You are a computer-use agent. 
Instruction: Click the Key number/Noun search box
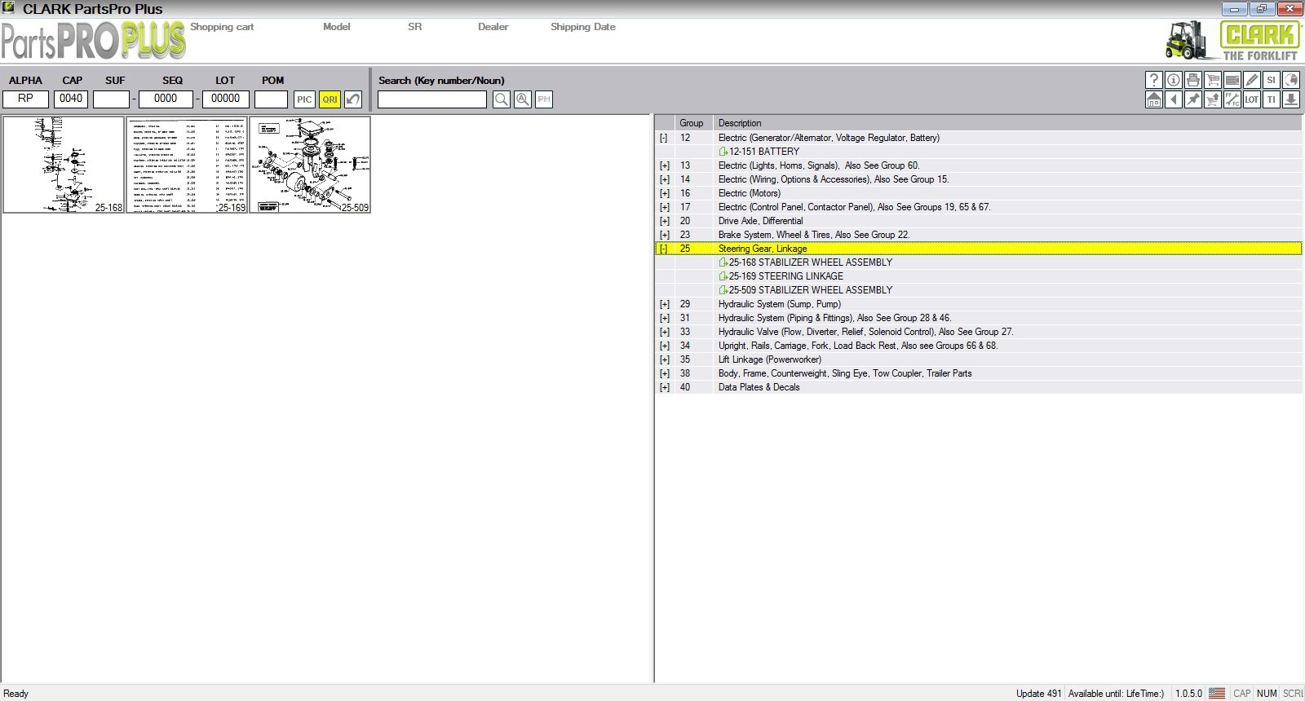click(x=432, y=99)
